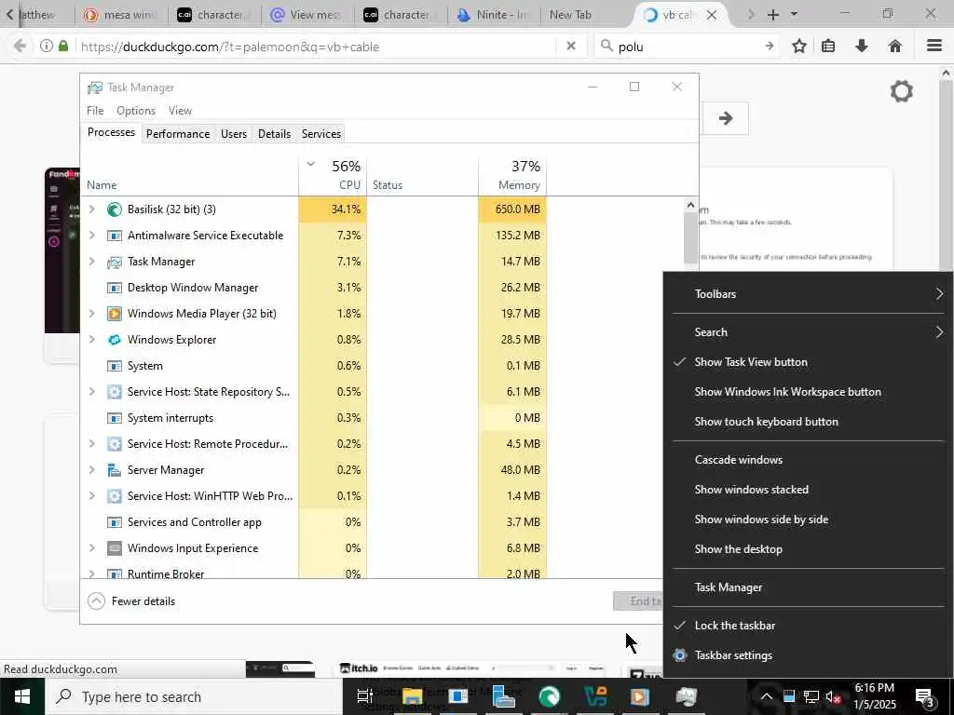The width and height of the screenshot is (954, 715).
Task: Stop loading with the address bar X
Action: click(x=571, y=47)
